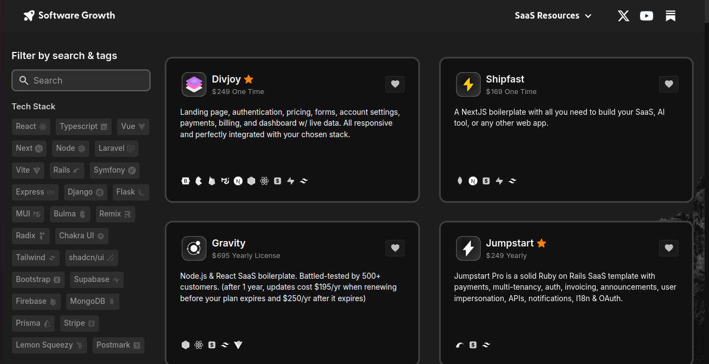Click the orange star next to Divjoy
The width and height of the screenshot is (709, 364).
249,79
